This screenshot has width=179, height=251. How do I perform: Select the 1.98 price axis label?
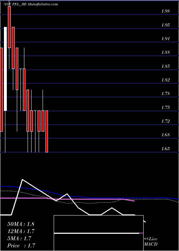(x=165, y=11)
